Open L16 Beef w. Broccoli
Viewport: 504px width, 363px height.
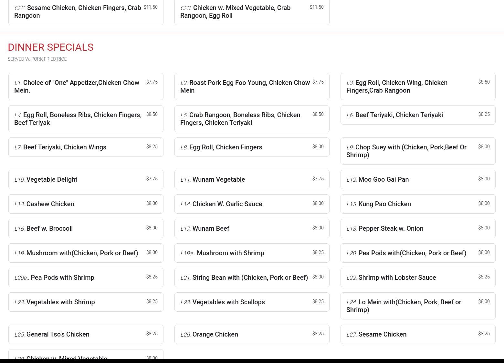point(86,228)
